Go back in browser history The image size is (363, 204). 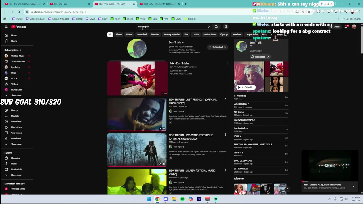(x=5, y=12)
